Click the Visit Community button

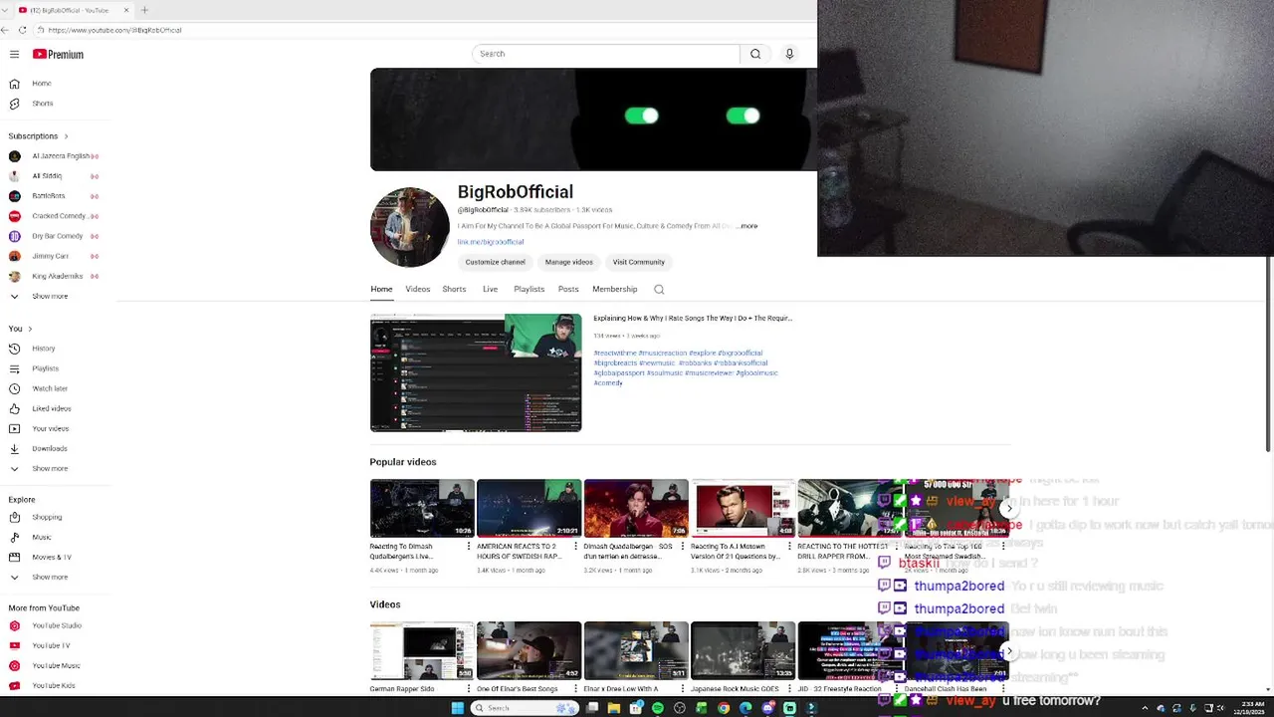pyautogui.click(x=638, y=262)
